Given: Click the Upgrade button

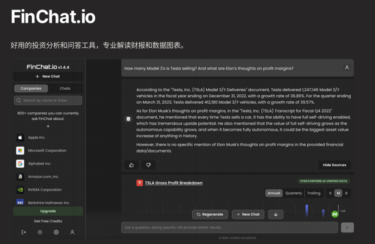Looking at the screenshot, I should pyautogui.click(x=48, y=211).
